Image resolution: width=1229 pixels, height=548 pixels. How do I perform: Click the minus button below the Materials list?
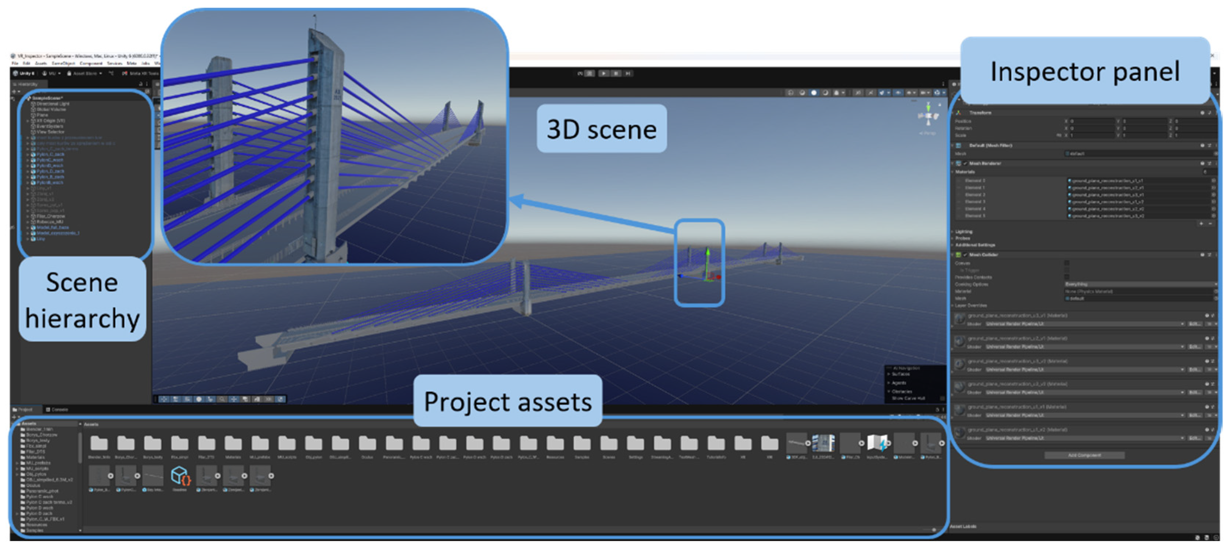pyautogui.click(x=1211, y=224)
